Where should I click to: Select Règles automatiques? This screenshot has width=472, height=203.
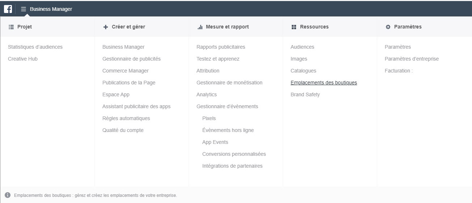click(126, 118)
